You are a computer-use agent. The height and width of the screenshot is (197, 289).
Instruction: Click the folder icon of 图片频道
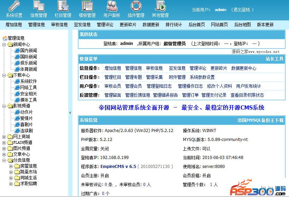[10, 149]
